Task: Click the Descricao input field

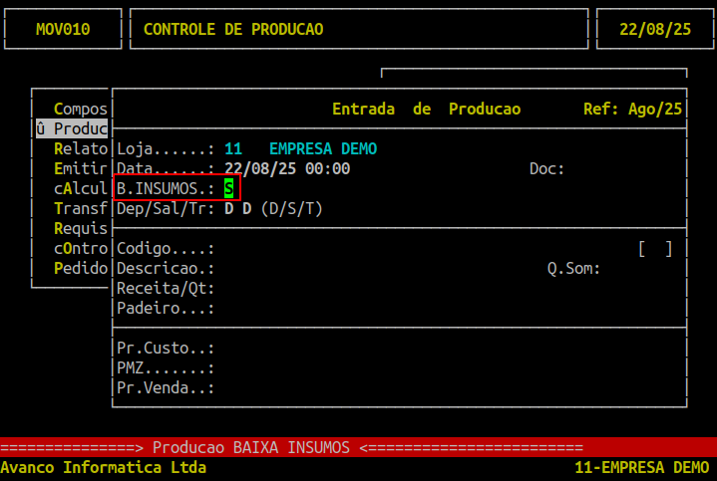Action: [x=299, y=268]
